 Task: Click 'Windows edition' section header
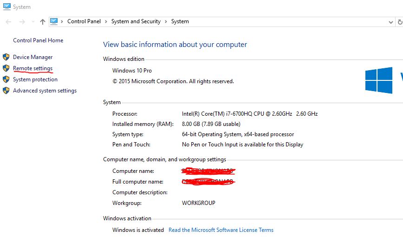coord(123,59)
